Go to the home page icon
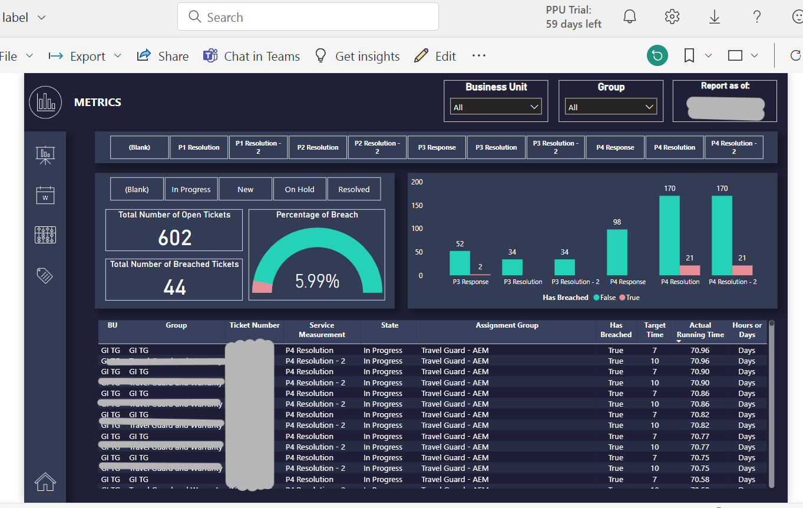Screen dimensions: 803x508 pyautogui.click(x=45, y=481)
